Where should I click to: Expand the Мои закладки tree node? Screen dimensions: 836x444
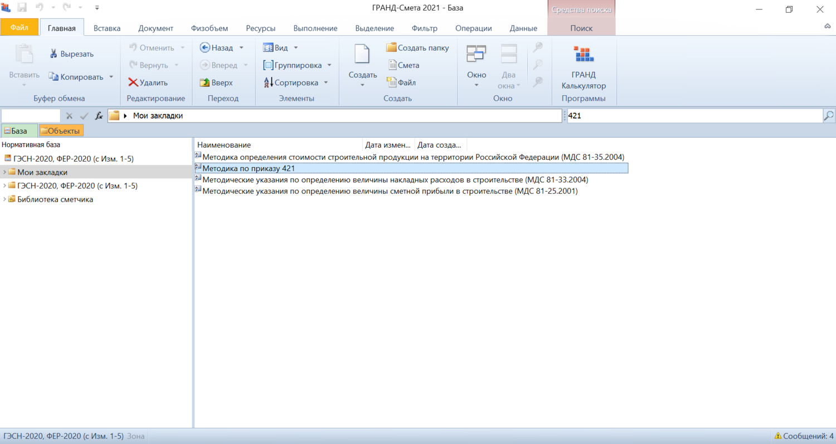(x=4, y=172)
